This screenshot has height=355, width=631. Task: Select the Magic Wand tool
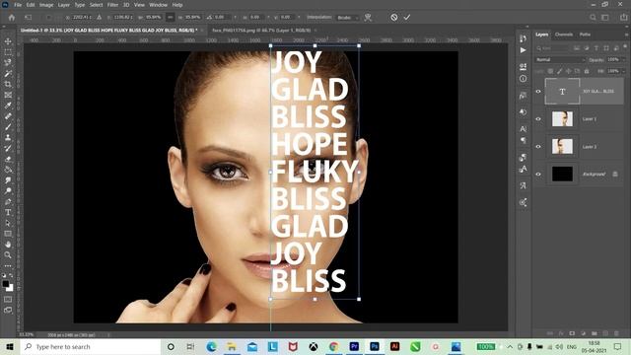coord(8,73)
